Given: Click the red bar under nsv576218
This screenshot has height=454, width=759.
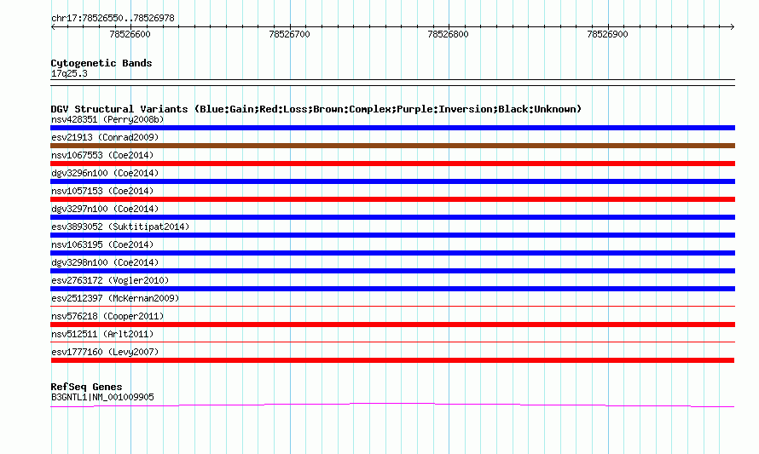Looking at the screenshot, I should (392, 325).
